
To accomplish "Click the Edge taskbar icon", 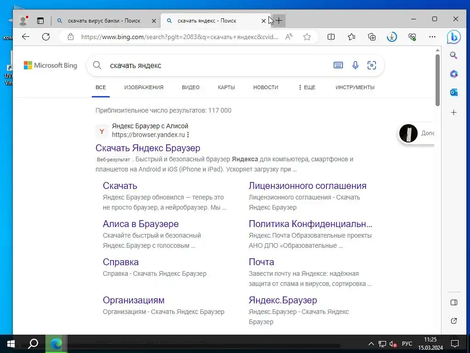I will (x=56, y=344).
